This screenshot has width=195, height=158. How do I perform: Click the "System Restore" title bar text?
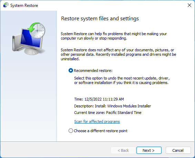pos(24,6)
